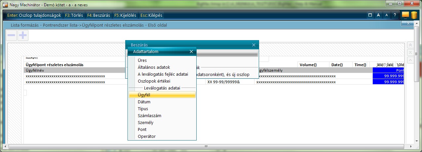Close the Lista formázás inner panel
This screenshot has height=152, width=422.
tap(408, 23)
